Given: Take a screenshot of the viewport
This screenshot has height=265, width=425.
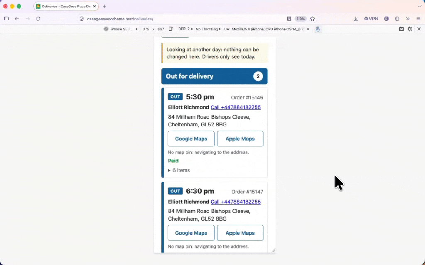Looking at the screenshot, I should (x=401, y=29).
